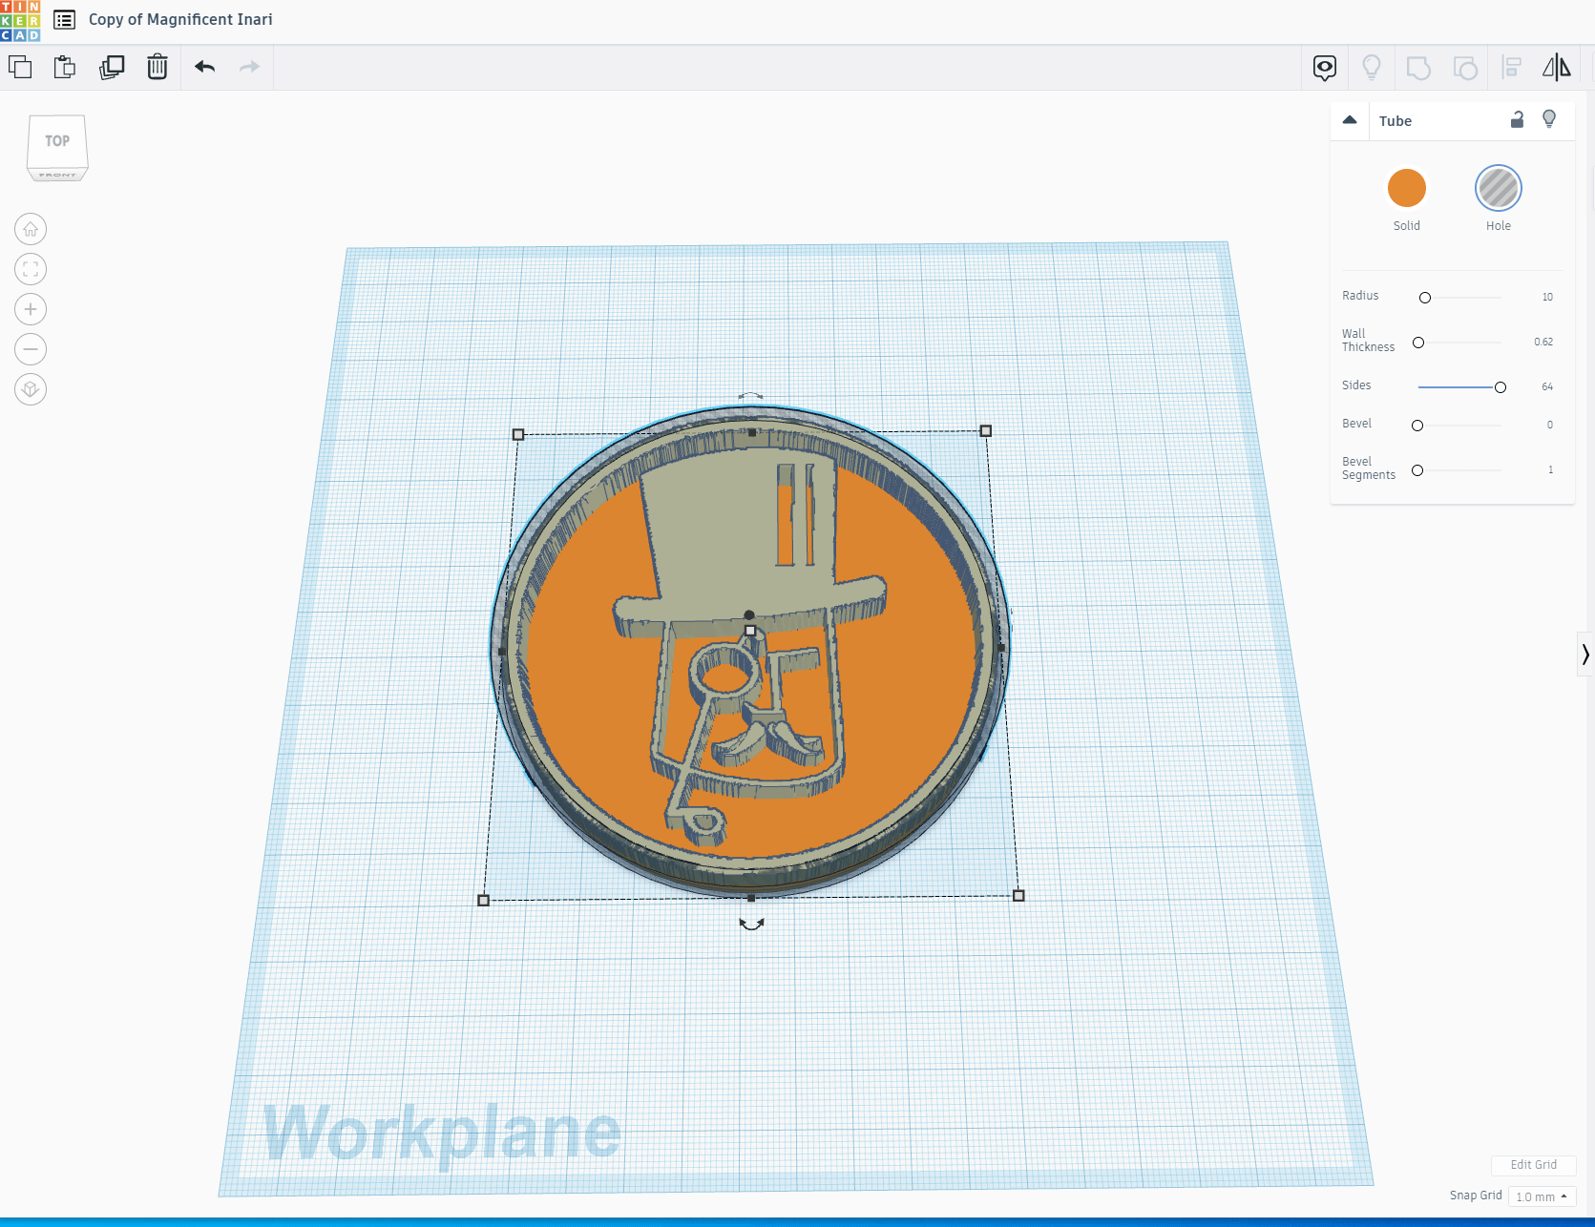Viewport: 1595px width, 1227px height.
Task: Expand the right side shapes panel
Action: [x=1585, y=655]
